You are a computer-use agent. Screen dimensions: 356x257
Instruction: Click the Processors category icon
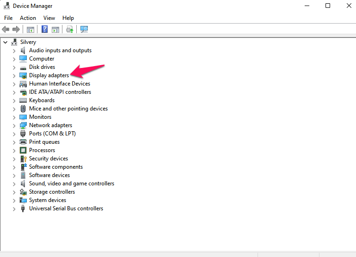tap(23, 150)
